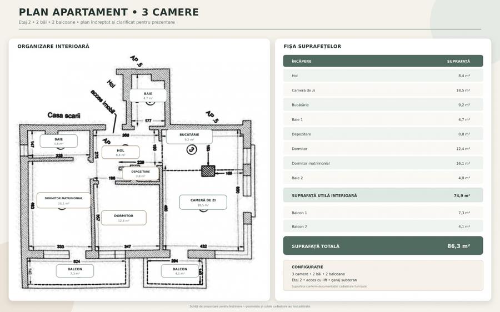
Task: Click the 'PLAN APARTAMENT • 3 CAMERE' title
Action: pyautogui.click(x=109, y=12)
